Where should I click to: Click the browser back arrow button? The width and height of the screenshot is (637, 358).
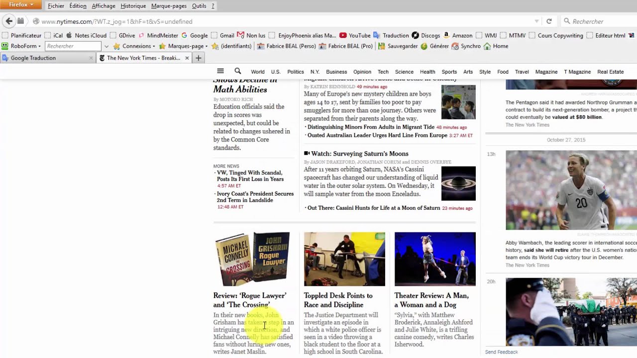tap(8, 21)
